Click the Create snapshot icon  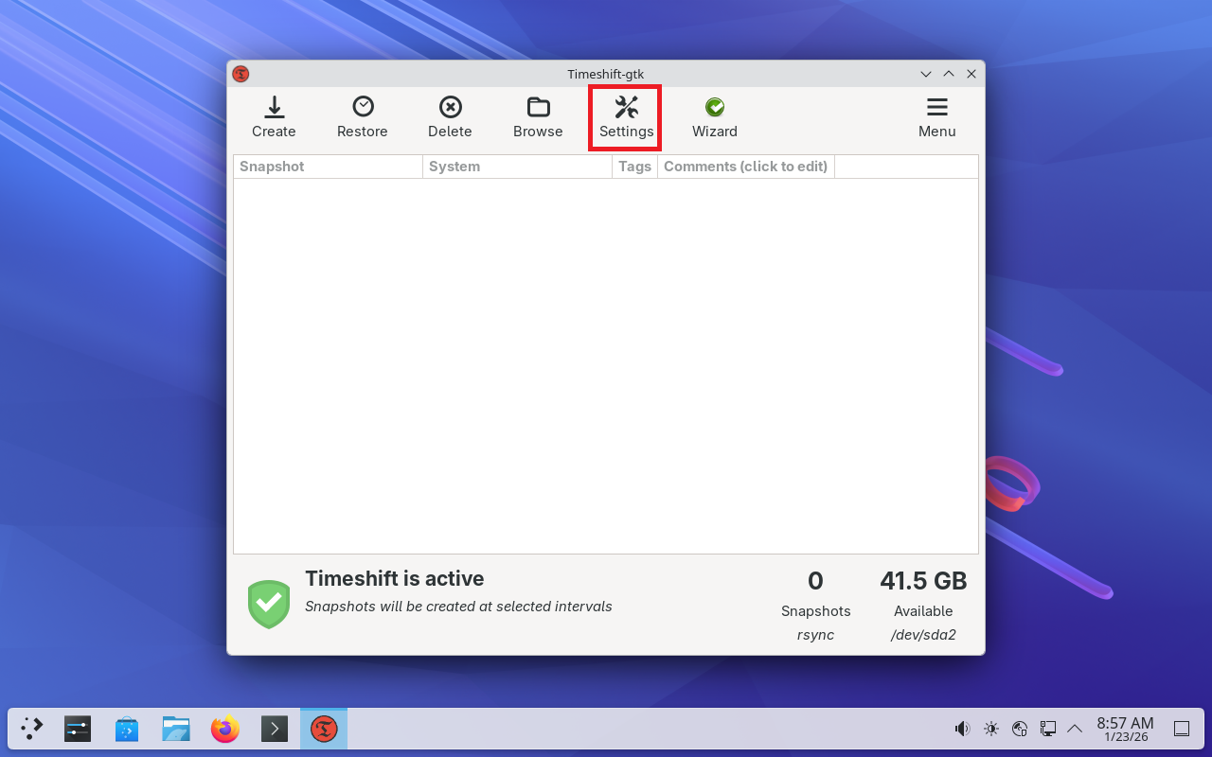[274, 117]
